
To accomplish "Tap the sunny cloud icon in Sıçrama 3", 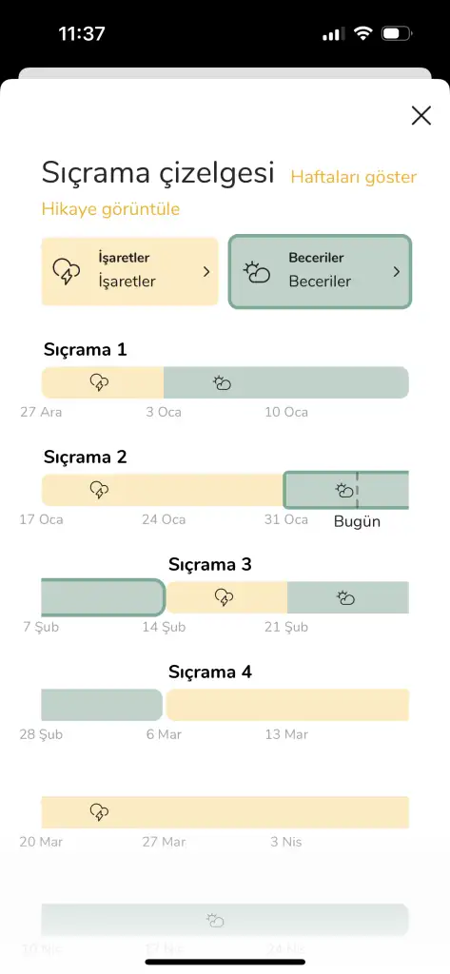I will pos(345,597).
